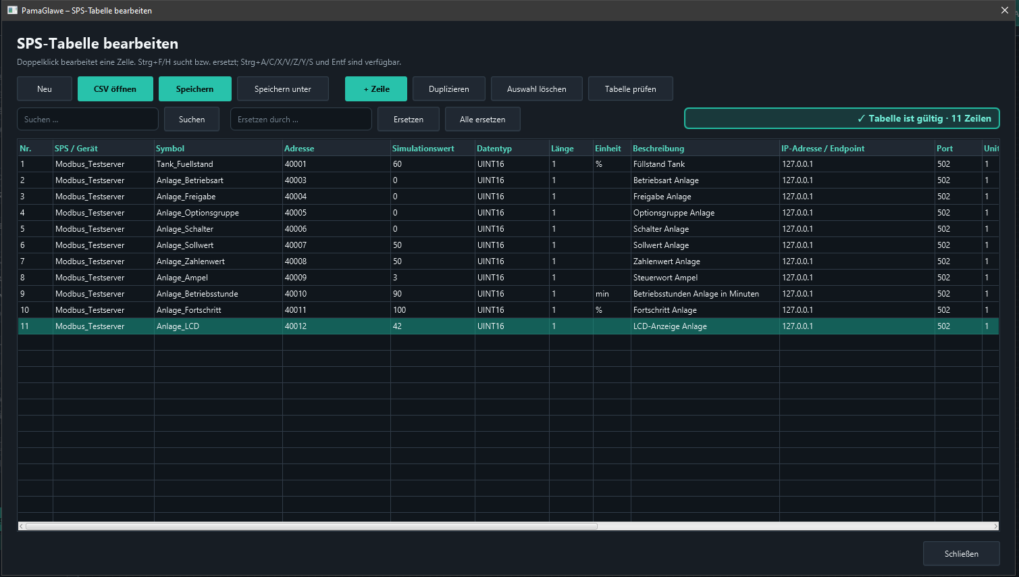The width and height of the screenshot is (1019, 577).
Task: Close the SPS-Tabelle dialog window
Action: [x=1004, y=10]
